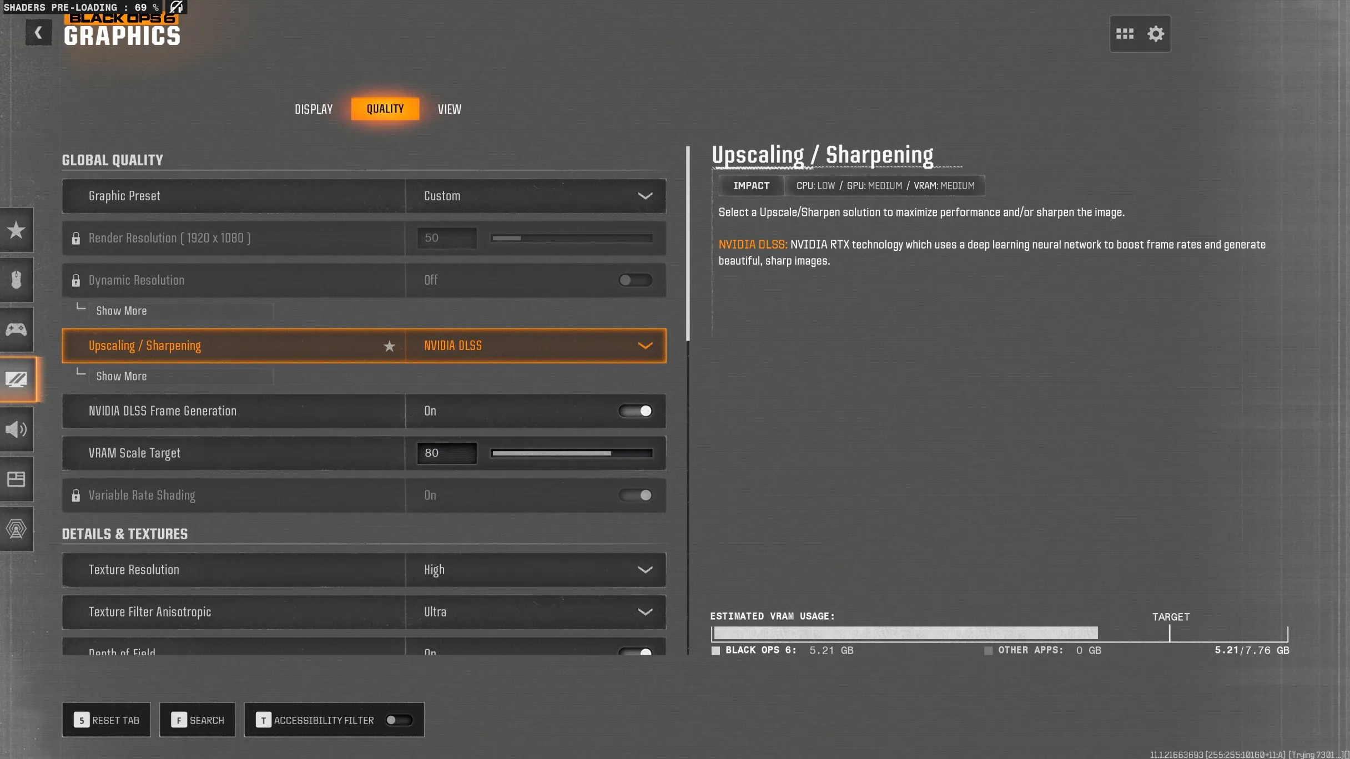Click the back arrow next to GRAPHICS

click(38, 33)
